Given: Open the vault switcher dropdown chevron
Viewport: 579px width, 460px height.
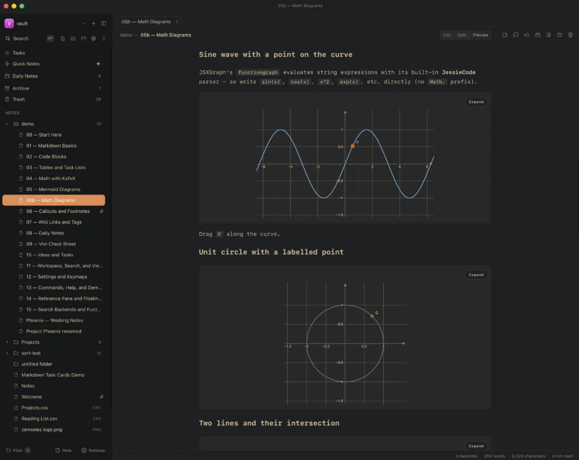Looking at the screenshot, I should pos(84,24).
